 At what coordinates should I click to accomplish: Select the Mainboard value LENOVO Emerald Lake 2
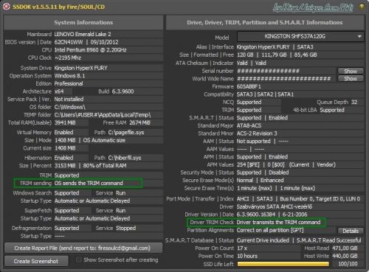pyautogui.click(x=83, y=34)
